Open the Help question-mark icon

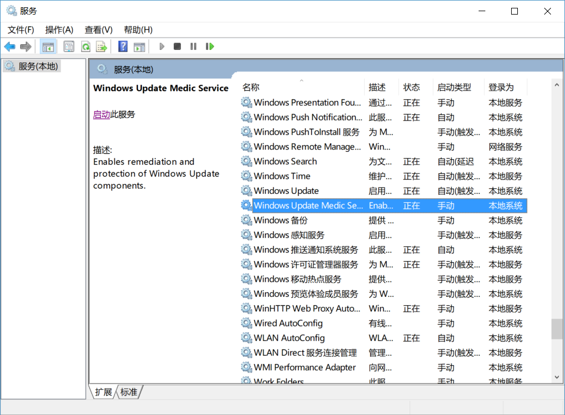[123, 46]
